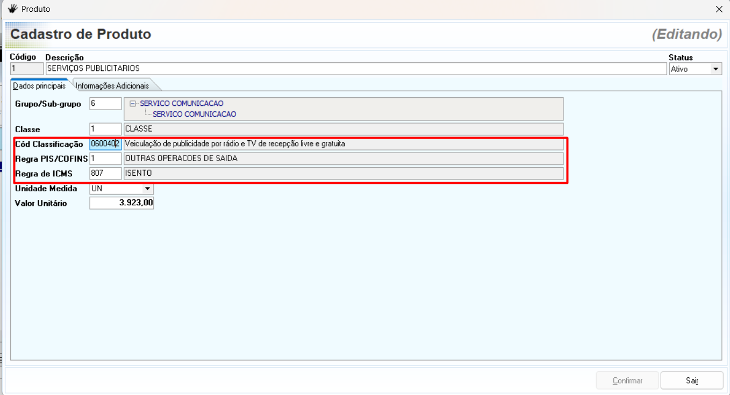Collapse the SERVICO COMUNICACAO tree node
Image resolution: width=730 pixels, height=395 pixels.
[x=133, y=104]
